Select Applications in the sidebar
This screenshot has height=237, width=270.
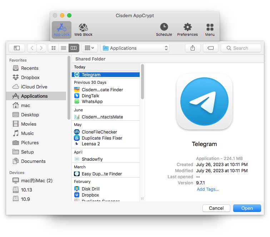point(36,96)
